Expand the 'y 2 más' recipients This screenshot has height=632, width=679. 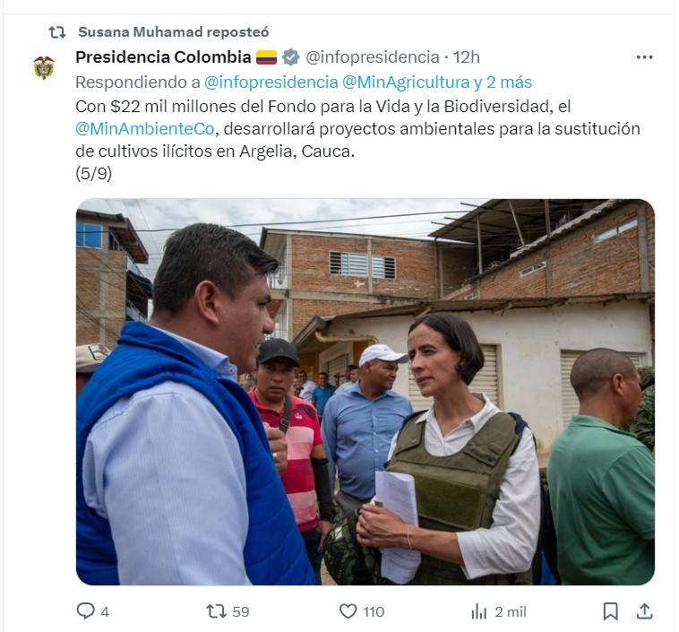pos(503,82)
